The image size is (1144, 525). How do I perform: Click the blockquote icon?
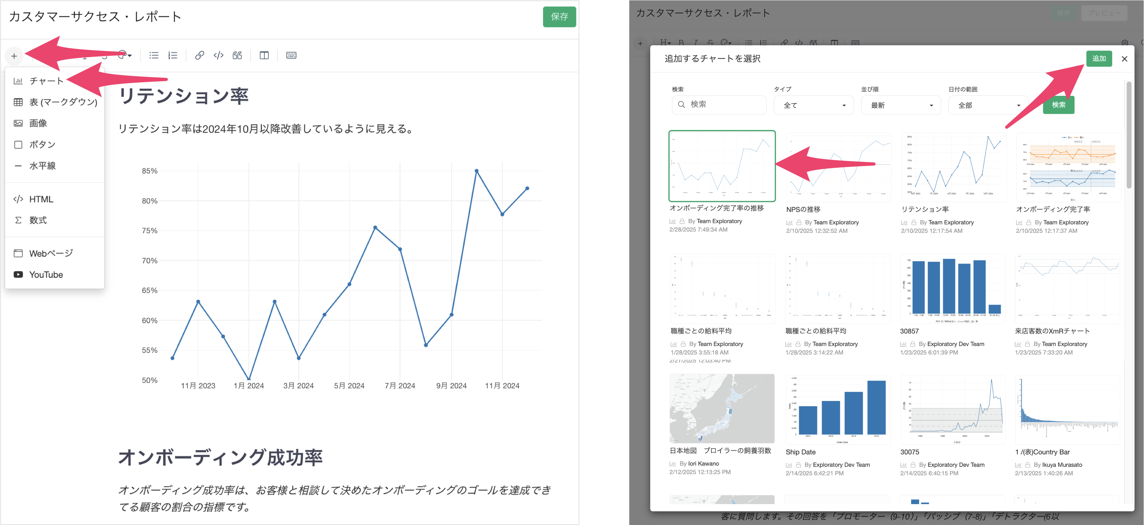(x=237, y=56)
